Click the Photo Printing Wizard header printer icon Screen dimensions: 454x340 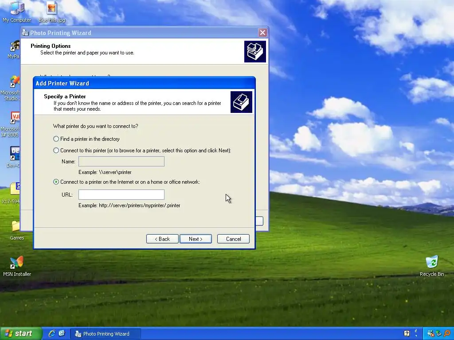click(255, 51)
